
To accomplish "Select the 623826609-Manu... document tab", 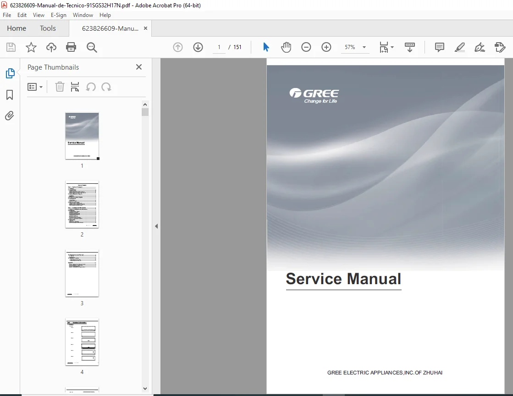I will [110, 28].
